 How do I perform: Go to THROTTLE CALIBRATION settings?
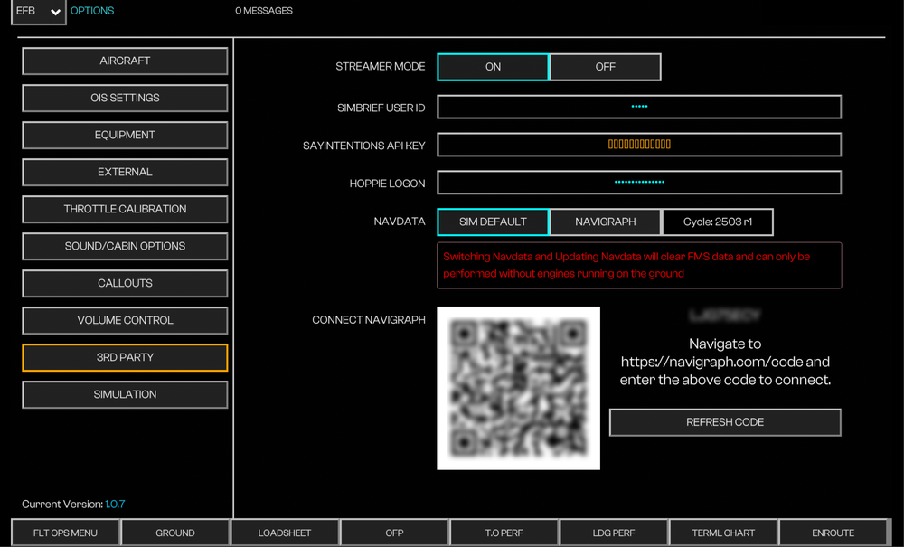click(125, 209)
